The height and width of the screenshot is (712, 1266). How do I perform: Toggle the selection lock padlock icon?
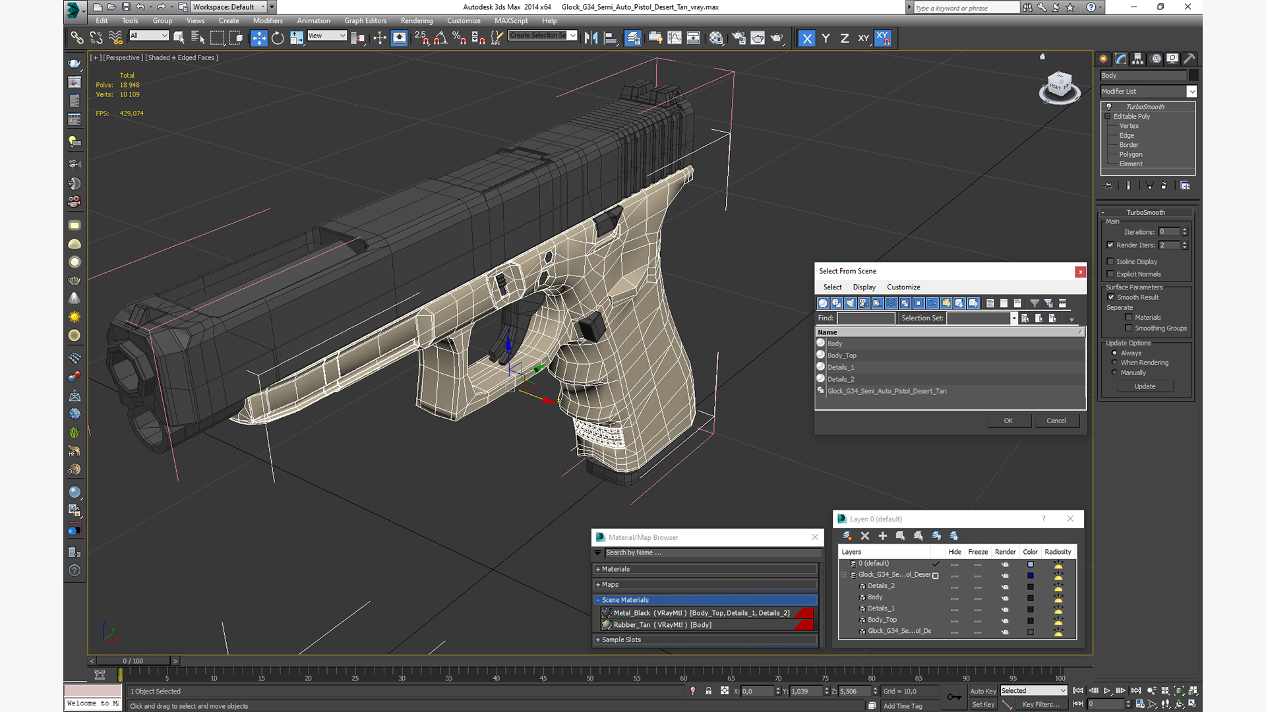(x=709, y=691)
